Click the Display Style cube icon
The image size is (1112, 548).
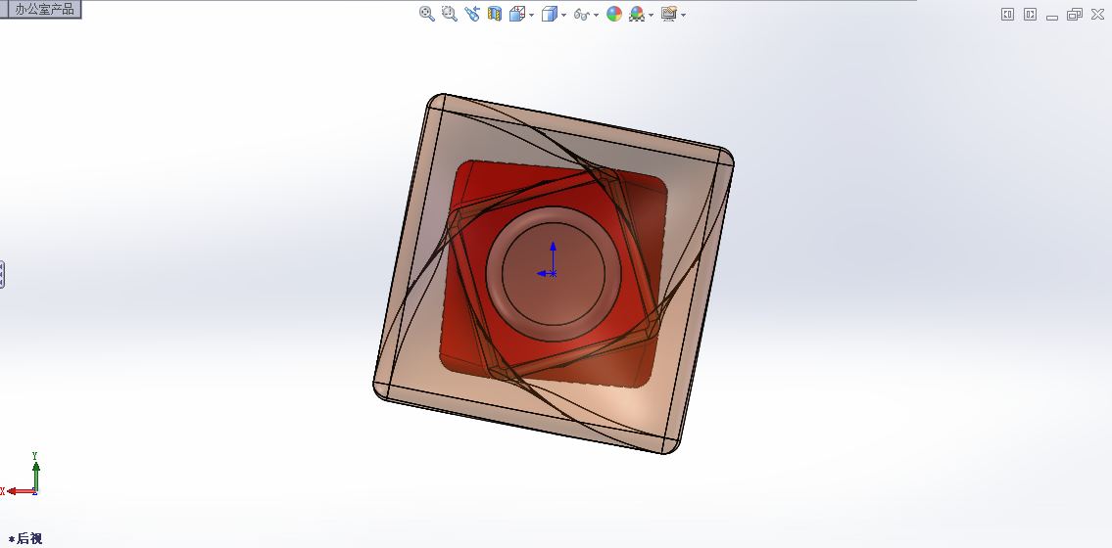coord(550,14)
